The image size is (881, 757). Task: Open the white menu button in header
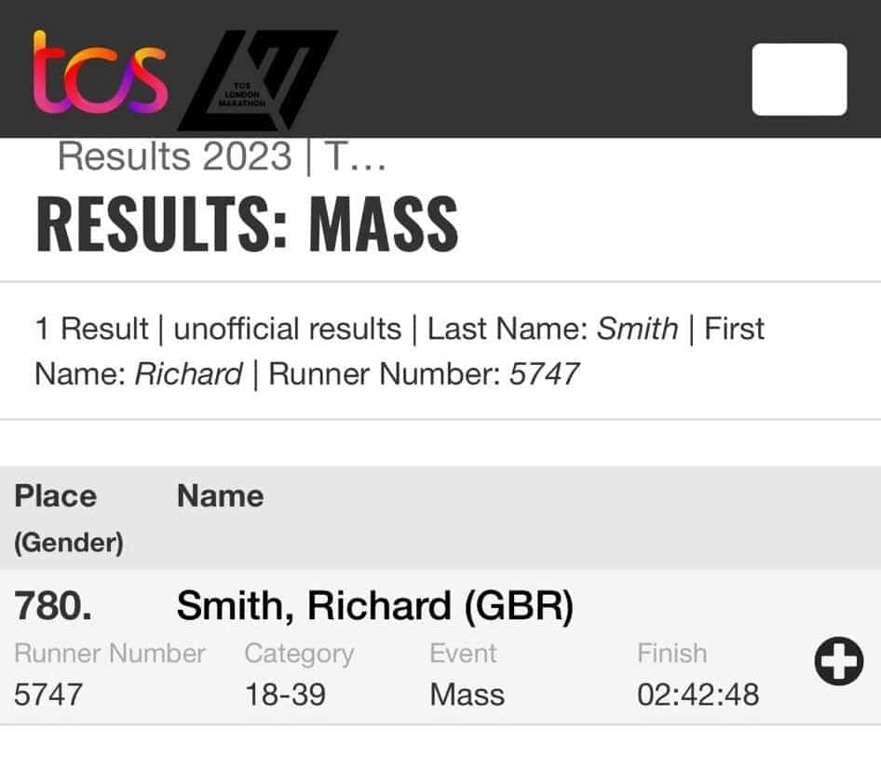coord(800,79)
